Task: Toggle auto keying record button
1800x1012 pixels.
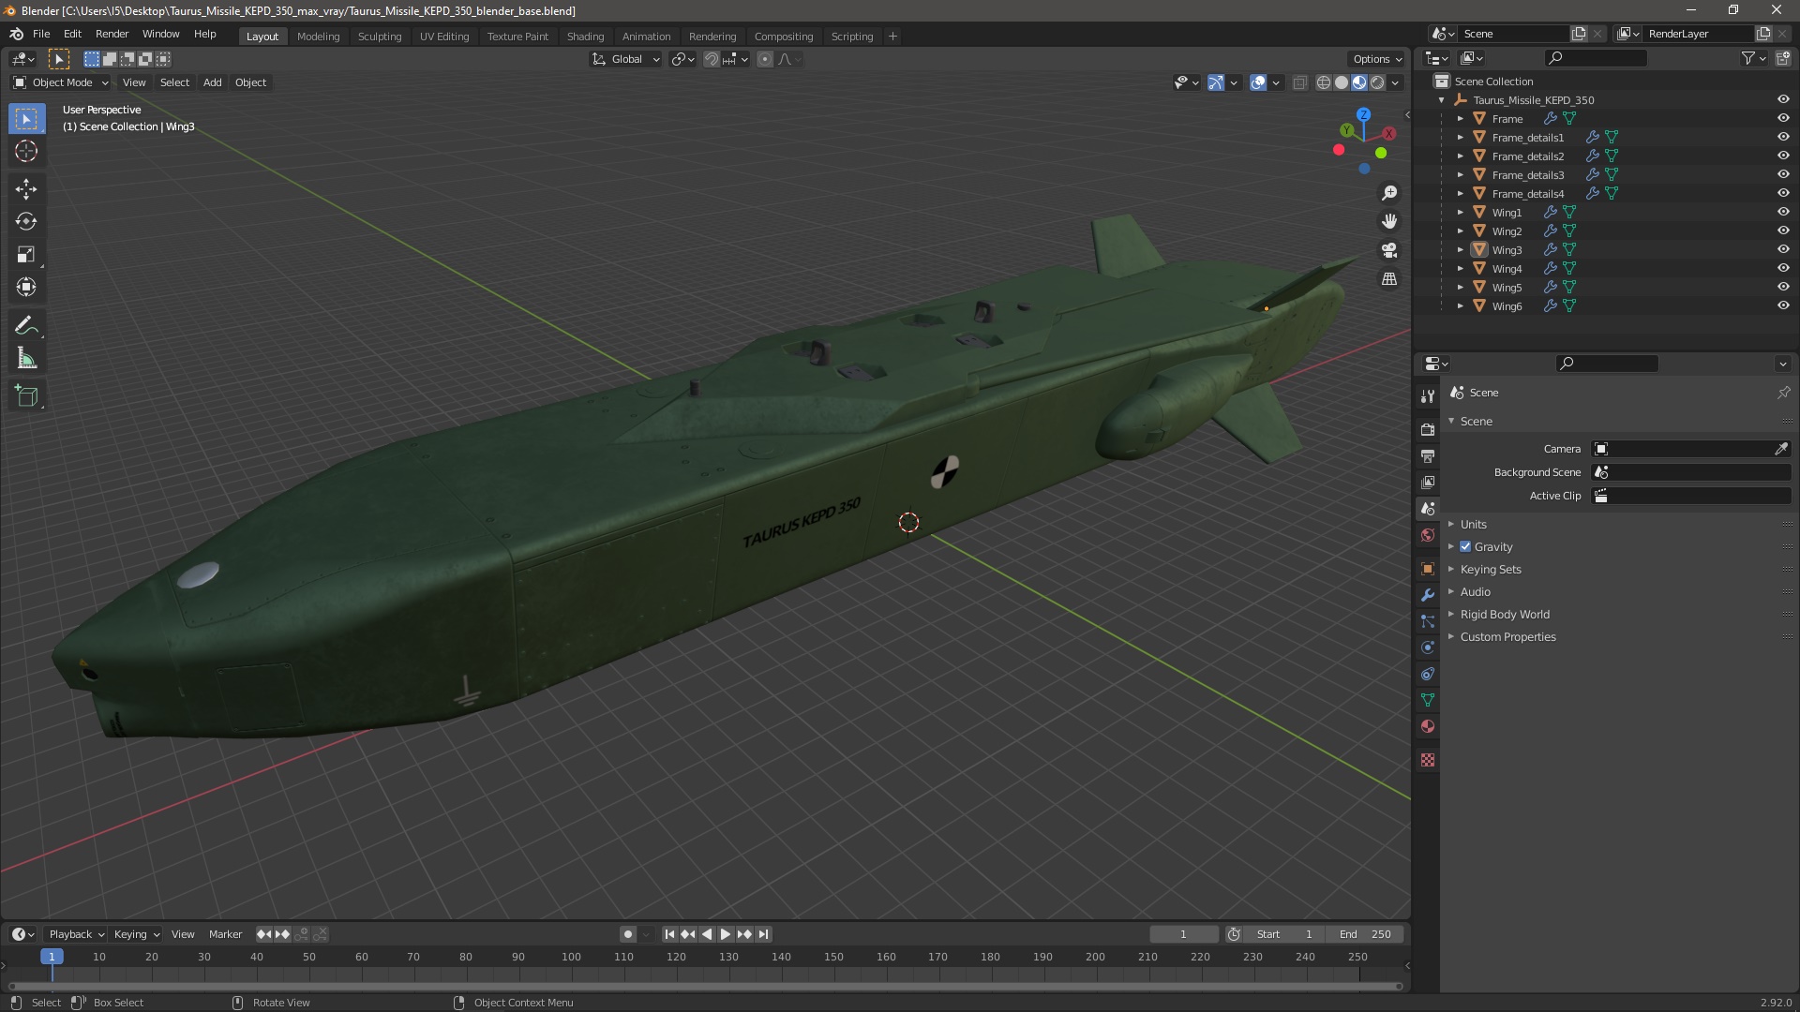Action: coord(628,934)
